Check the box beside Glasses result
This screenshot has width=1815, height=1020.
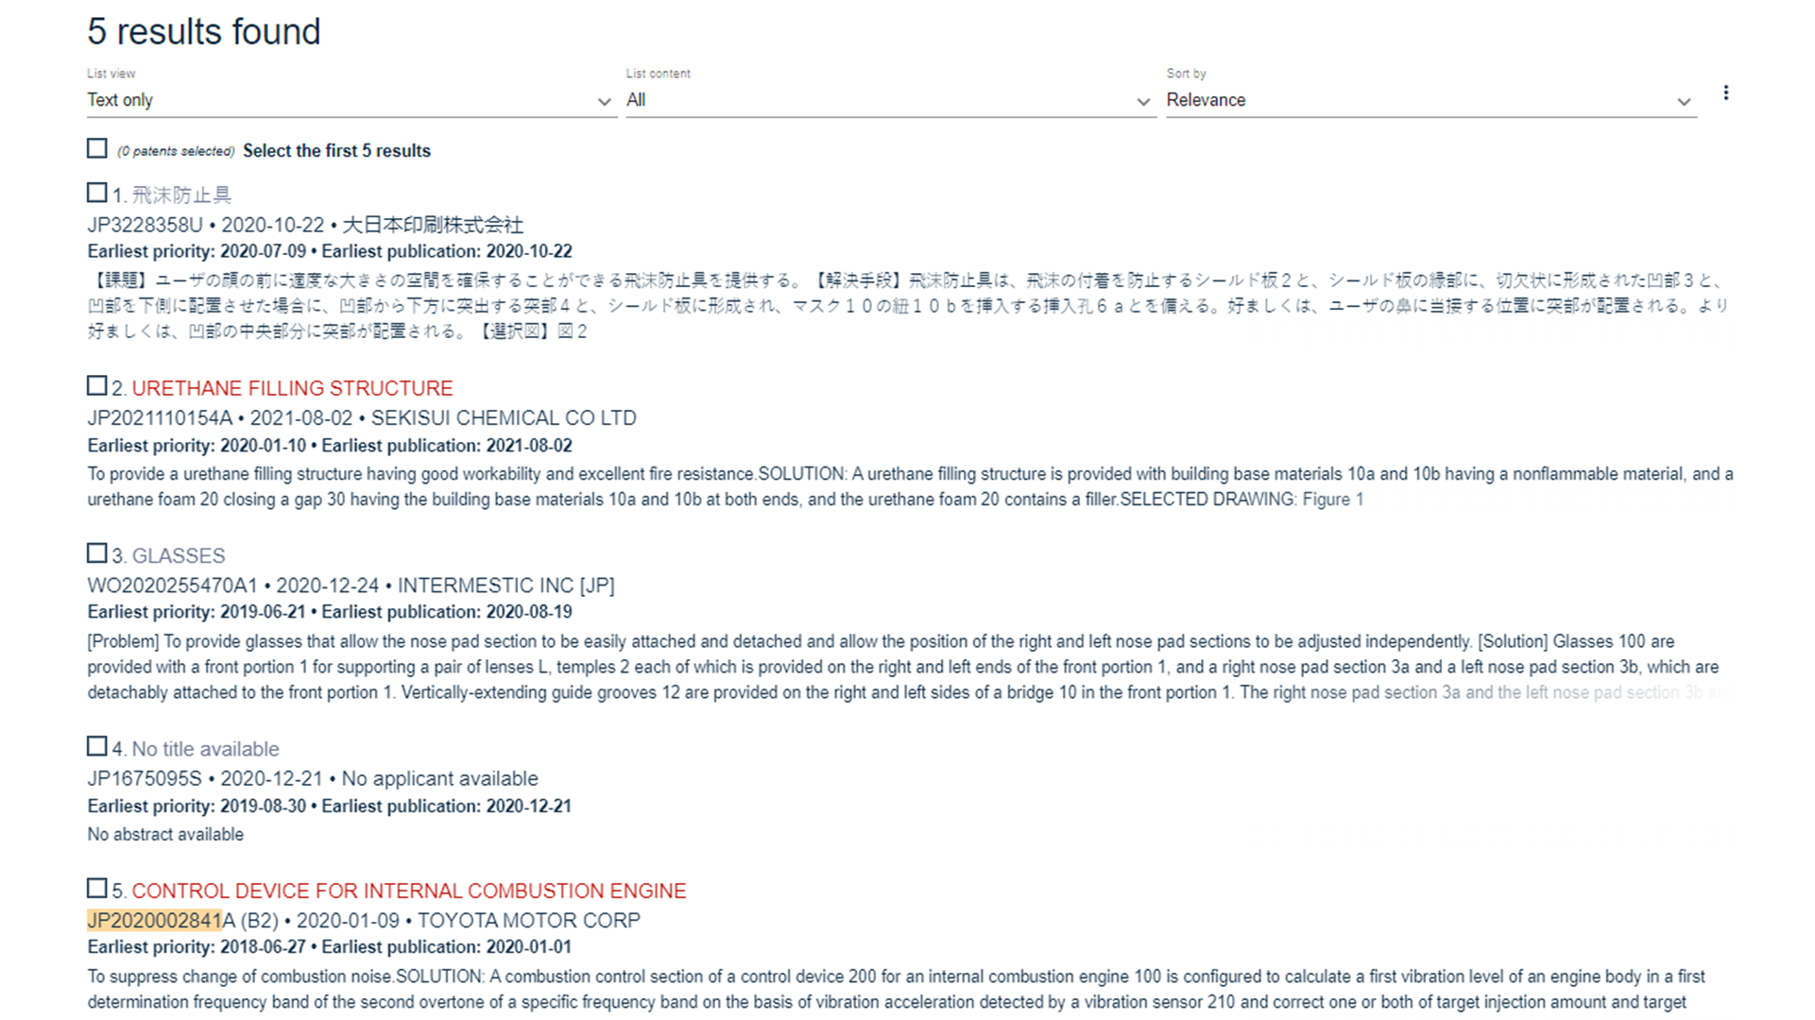point(96,552)
